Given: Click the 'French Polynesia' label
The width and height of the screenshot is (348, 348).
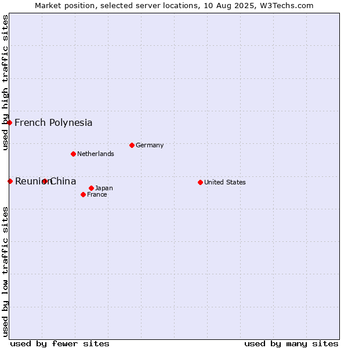Looking at the screenshot, I should [53, 123].
